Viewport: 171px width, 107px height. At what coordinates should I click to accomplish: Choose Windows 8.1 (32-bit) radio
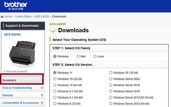click(55, 91)
